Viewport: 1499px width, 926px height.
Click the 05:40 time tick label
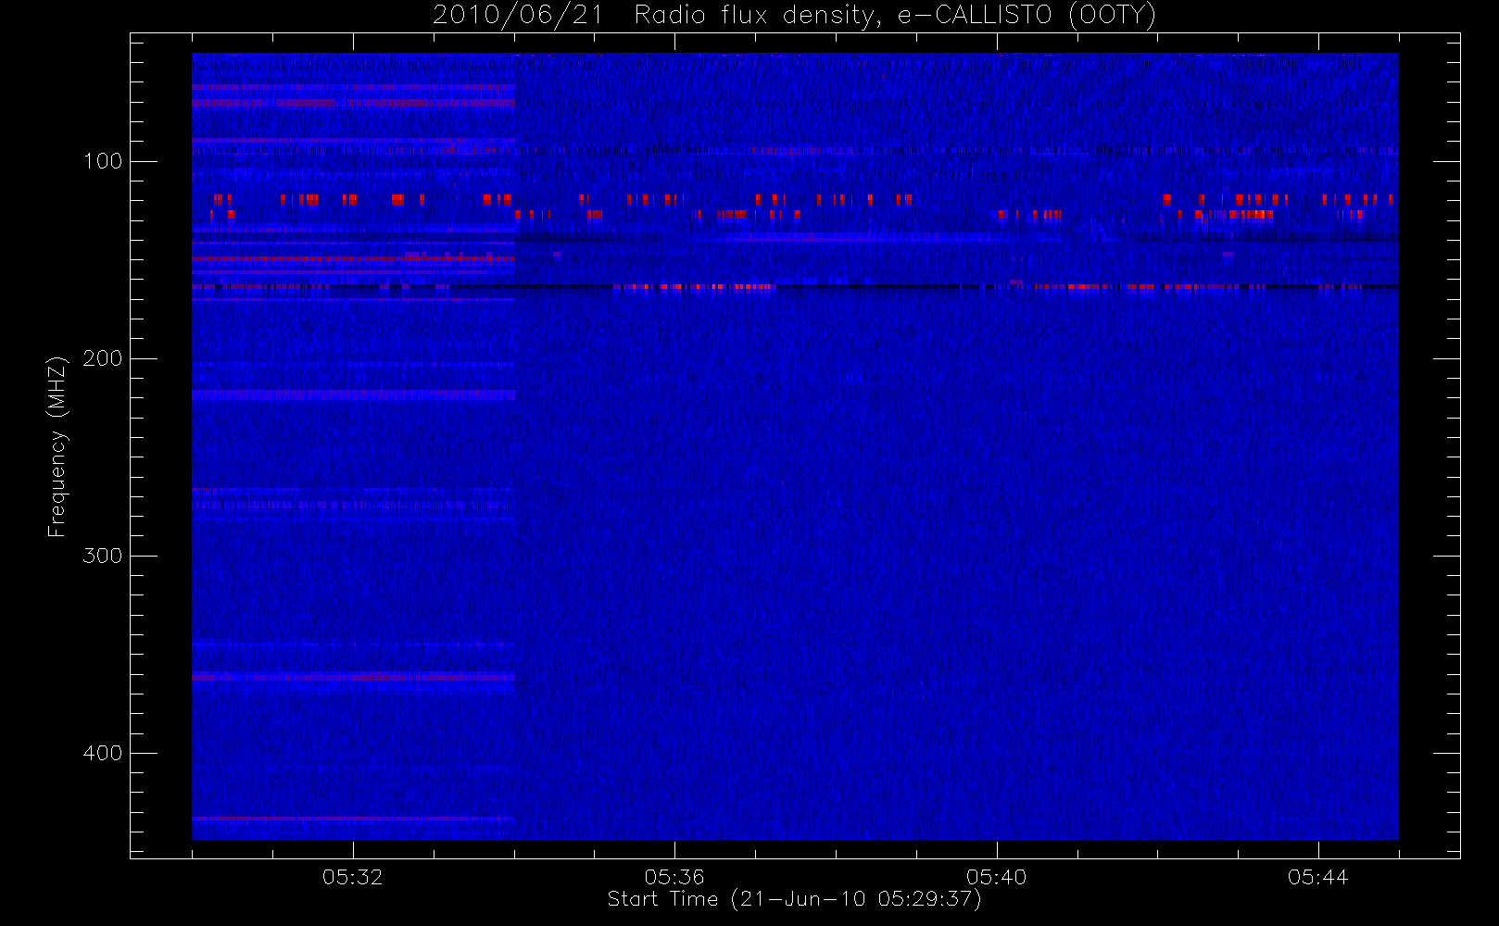[x=996, y=877]
